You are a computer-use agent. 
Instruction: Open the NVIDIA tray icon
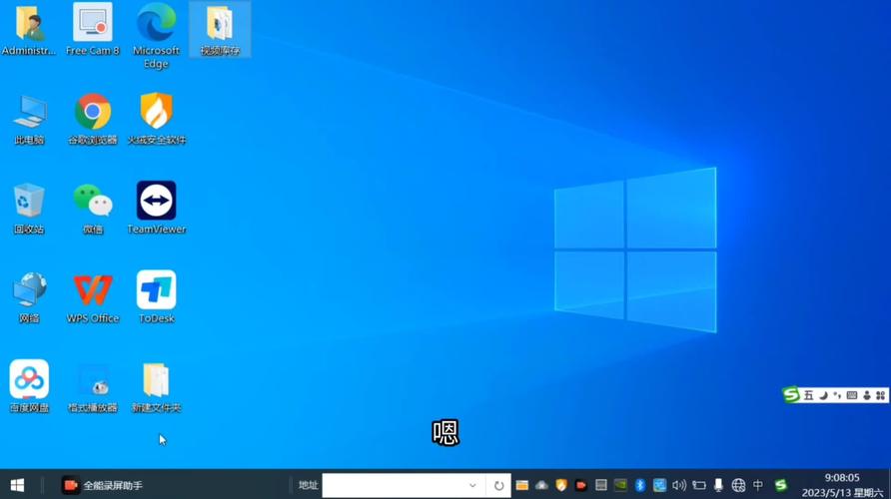point(620,485)
